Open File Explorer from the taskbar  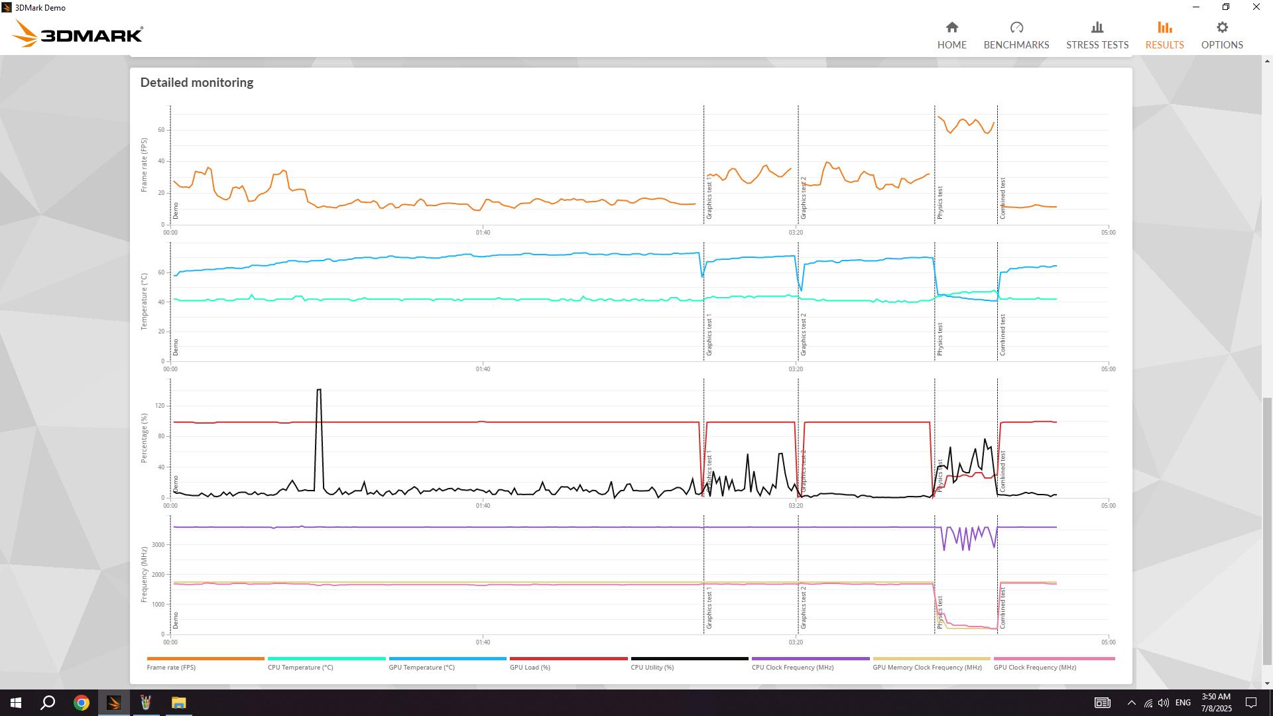(x=178, y=703)
